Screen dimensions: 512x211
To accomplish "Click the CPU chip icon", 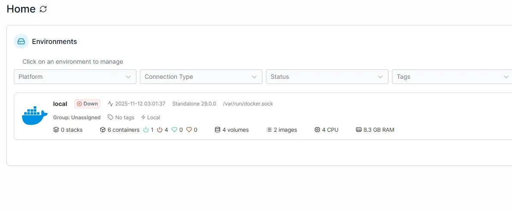I will point(317,130).
